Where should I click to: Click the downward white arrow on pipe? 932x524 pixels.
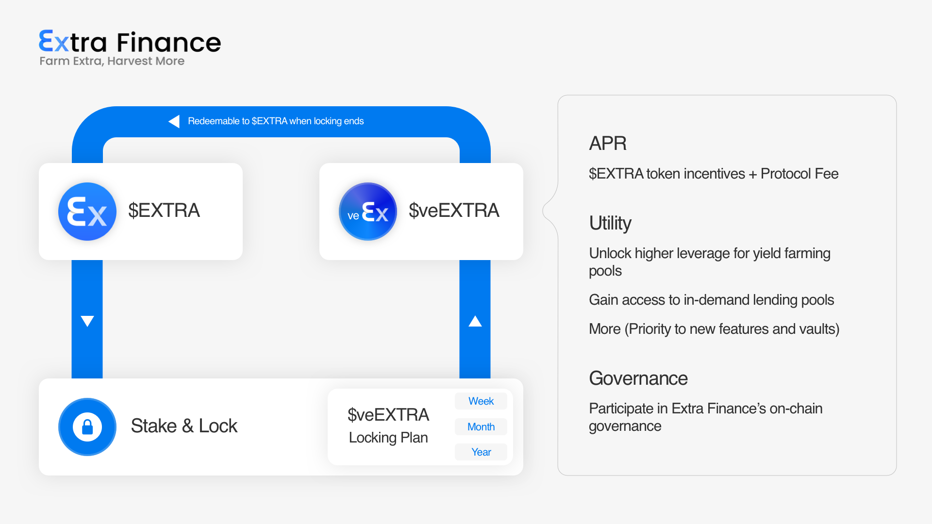click(87, 321)
